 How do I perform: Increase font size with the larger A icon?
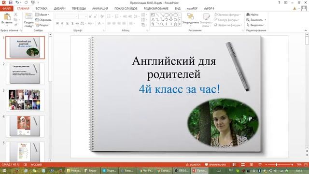tap(90, 16)
